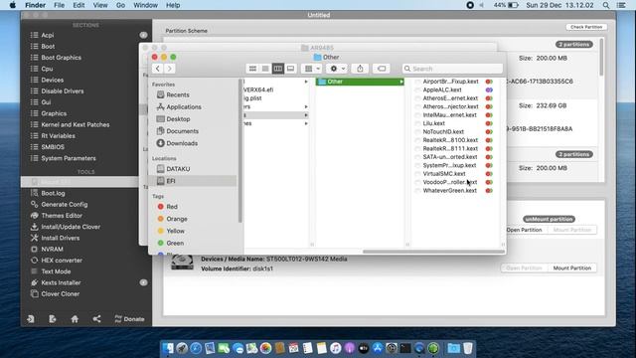
Task: Open the Themes Editor tool icon
Action: 35,216
